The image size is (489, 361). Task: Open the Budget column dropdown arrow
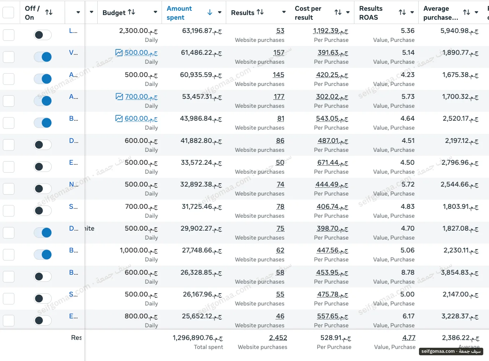[x=155, y=12]
